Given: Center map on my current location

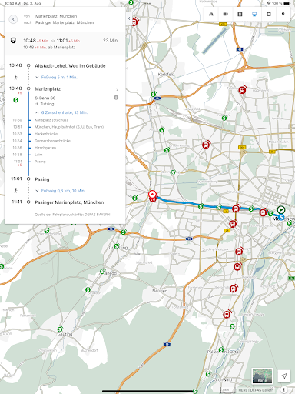Looking at the screenshot, I should click(283, 376).
